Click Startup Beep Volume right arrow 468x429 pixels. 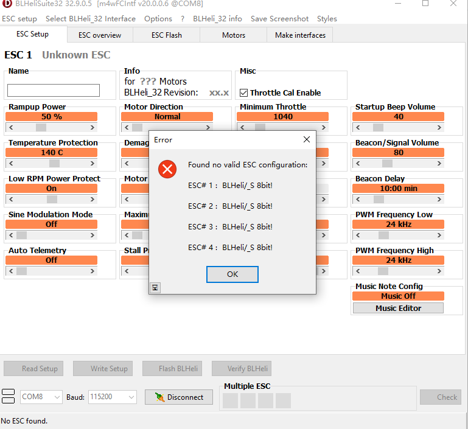(439, 127)
